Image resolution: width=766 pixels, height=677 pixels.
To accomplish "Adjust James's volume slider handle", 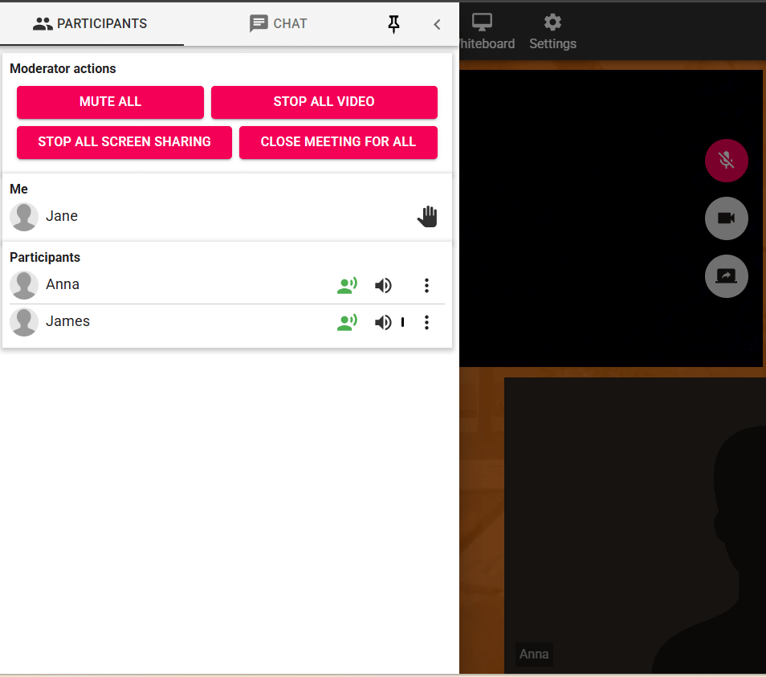I will 403,322.
